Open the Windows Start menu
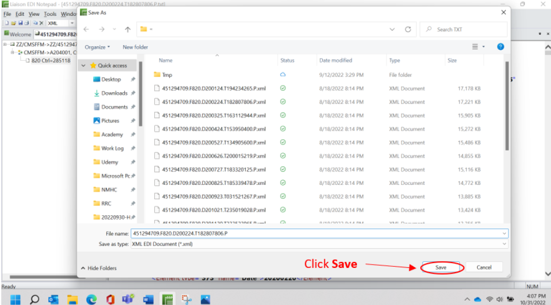 (15, 300)
